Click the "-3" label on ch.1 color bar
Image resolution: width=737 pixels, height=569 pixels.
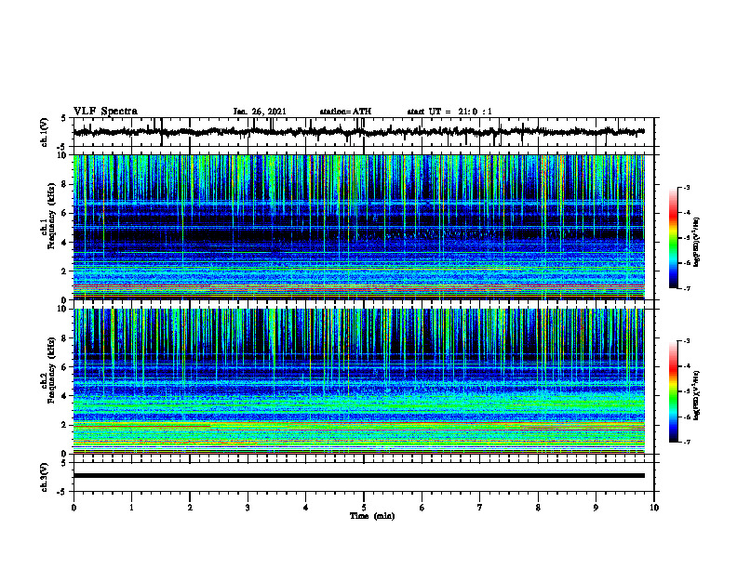[x=687, y=187]
